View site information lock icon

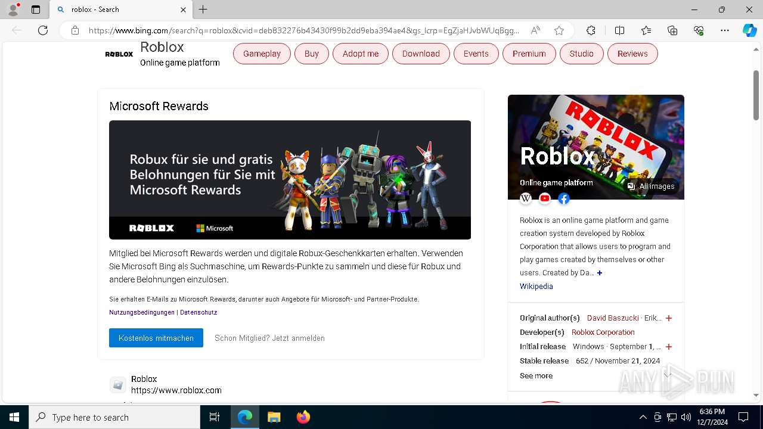point(75,30)
